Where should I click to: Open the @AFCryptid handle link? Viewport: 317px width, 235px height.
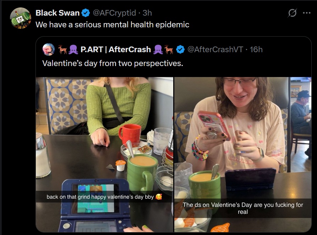coord(114,13)
